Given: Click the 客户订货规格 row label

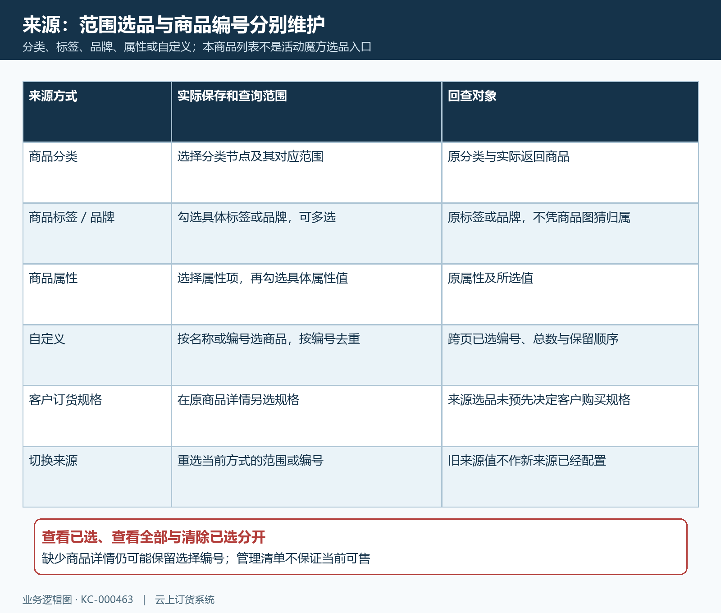Looking at the screenshot, I should (65, 400).
